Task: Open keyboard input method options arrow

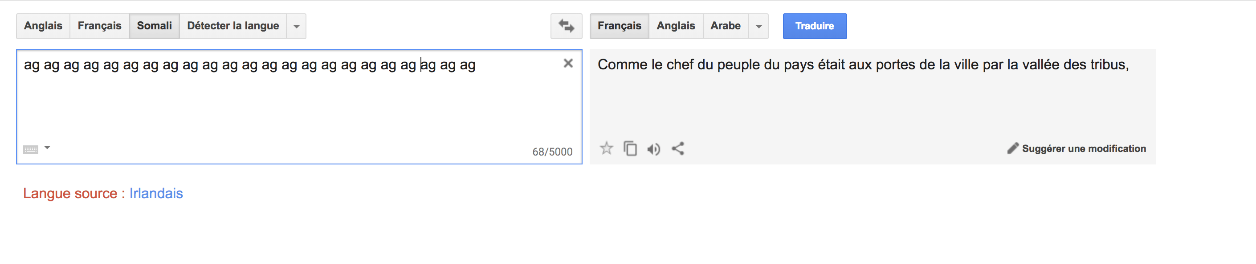Action: [x=47, y=147]
